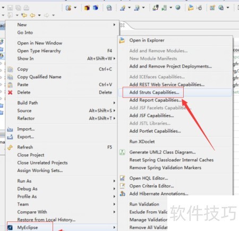Choose Run XDoclet menu entry
The image size is (239, 231).
point(142,142)
